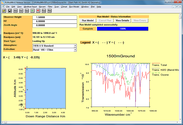Expand the Extinction dropdown Rural VIS 23km
This screenshot has width=183, height=125.
coord(75,50)
